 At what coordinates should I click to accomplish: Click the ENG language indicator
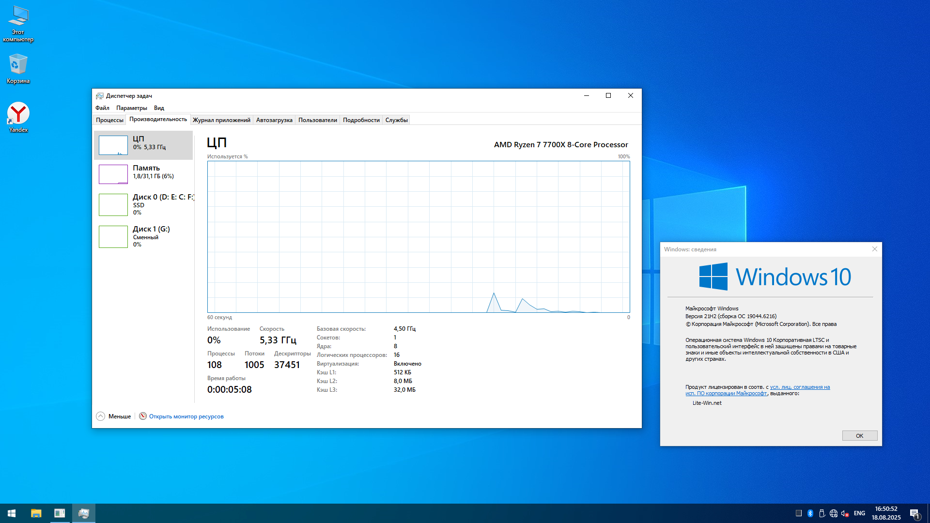(859, 513)
